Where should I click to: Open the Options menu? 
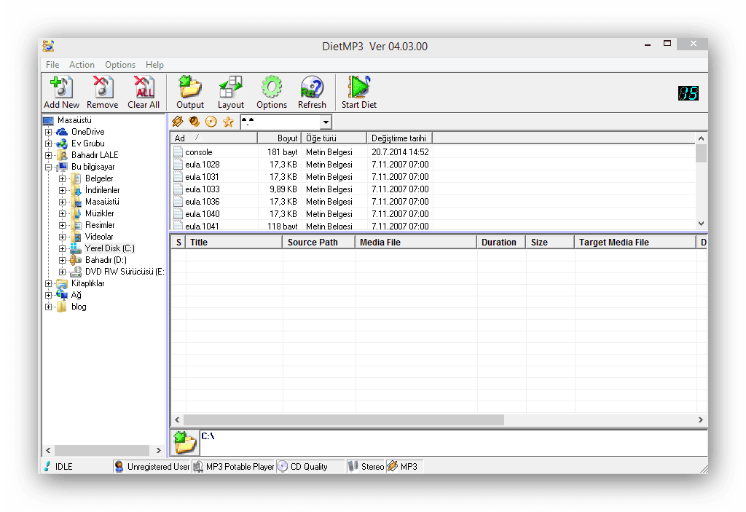pos(120,65)
